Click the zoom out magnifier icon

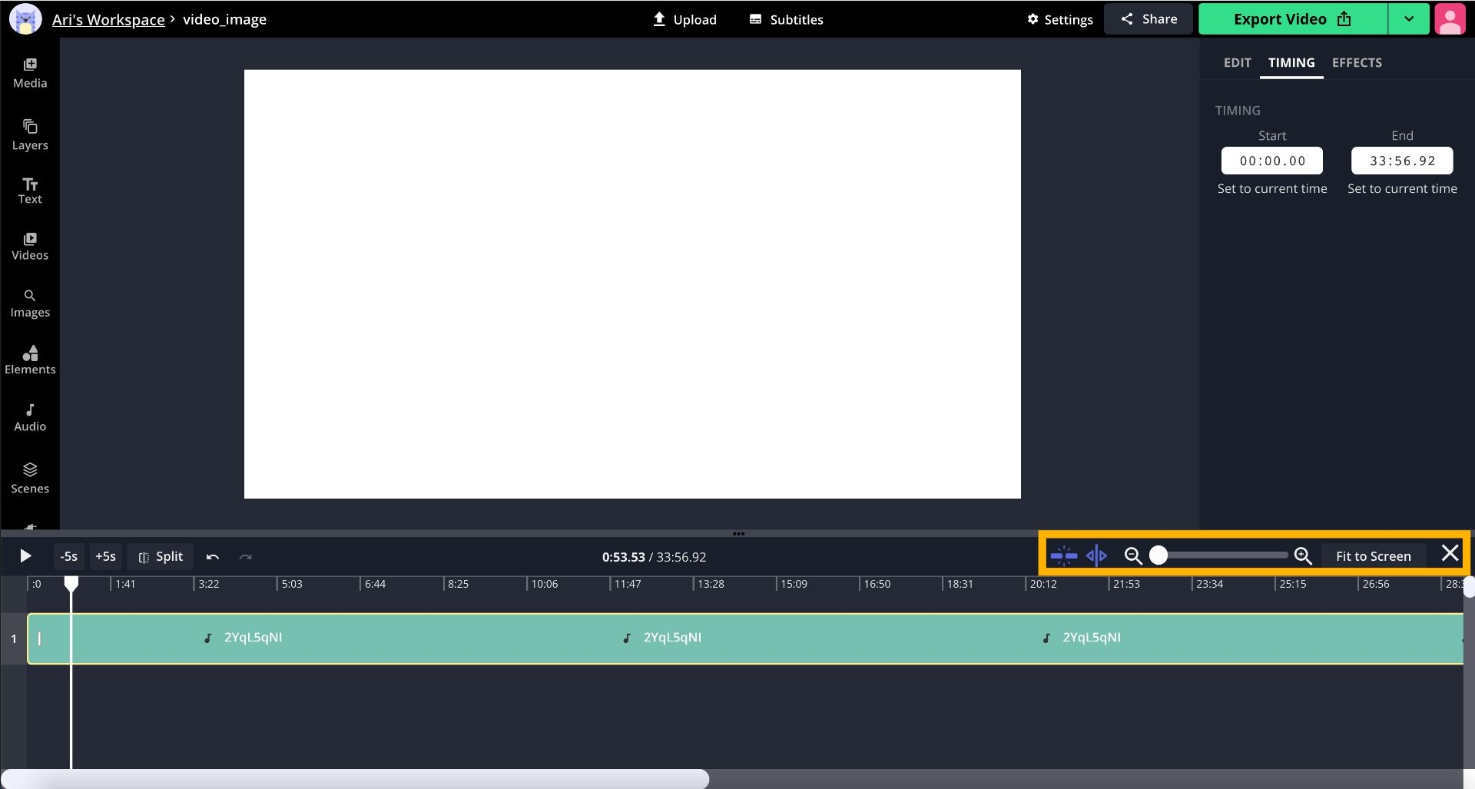[1133, 555]
